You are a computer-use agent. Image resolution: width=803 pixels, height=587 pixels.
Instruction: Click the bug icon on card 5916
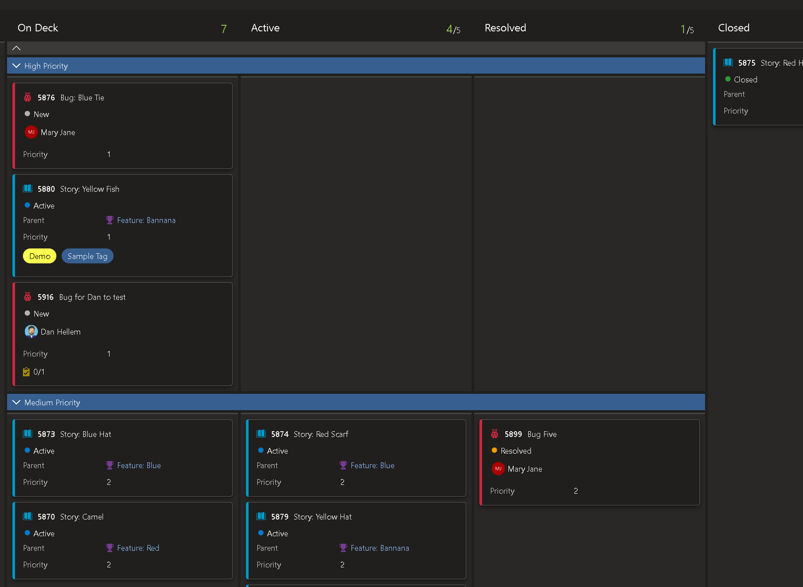click(28, 297)
